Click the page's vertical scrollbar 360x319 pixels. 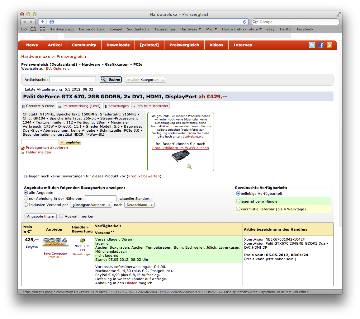click(341, 134)
